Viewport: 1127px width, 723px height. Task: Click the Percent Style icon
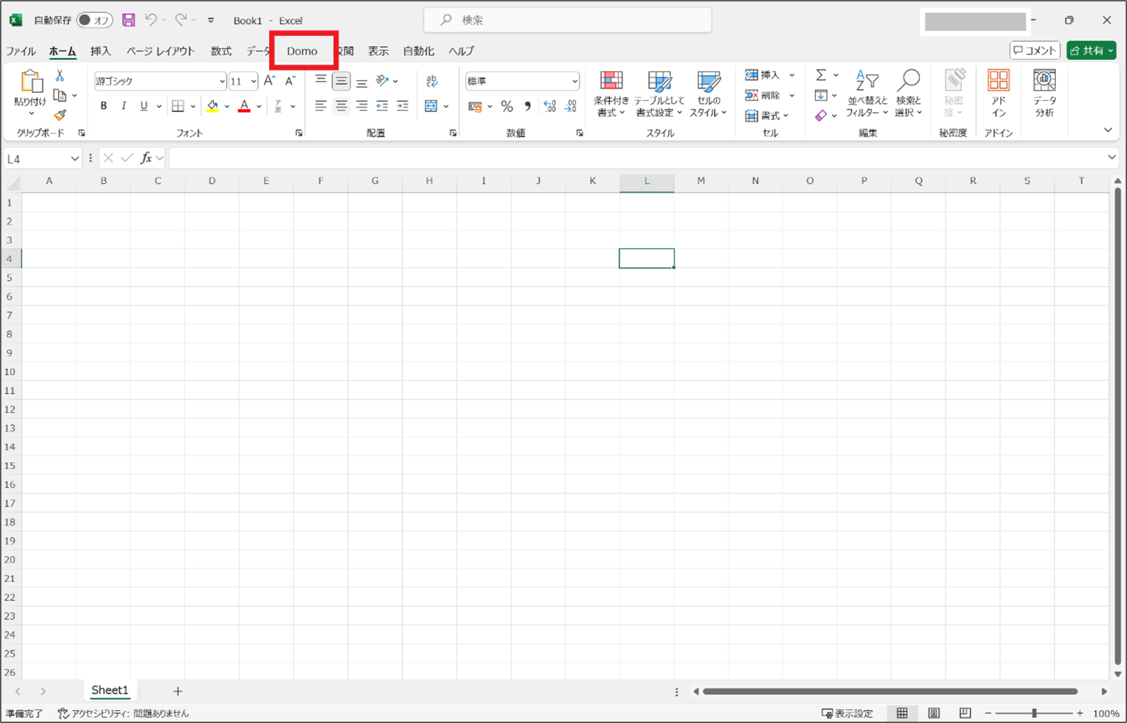506,106
